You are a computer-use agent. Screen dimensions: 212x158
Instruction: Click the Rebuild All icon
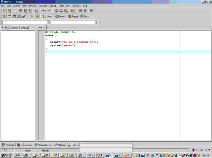click(19, 16)
